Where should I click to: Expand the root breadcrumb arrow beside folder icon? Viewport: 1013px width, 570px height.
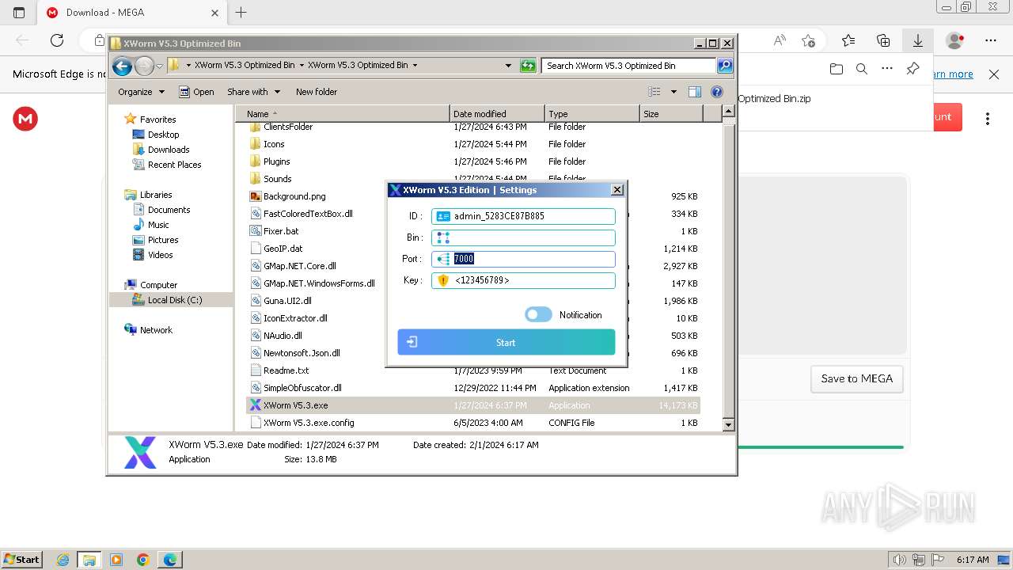coord(188,66)
